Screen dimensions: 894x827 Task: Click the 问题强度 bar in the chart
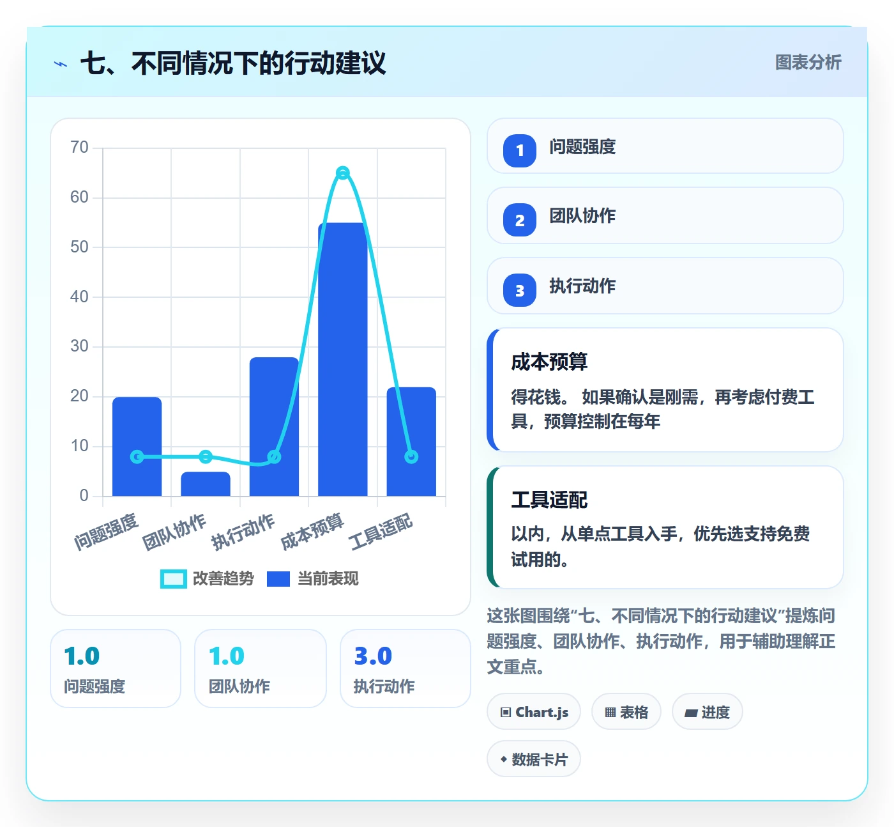click(137, 446)
